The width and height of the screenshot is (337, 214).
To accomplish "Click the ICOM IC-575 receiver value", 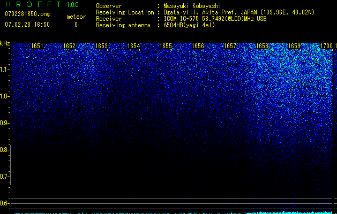I will [x=215, y=19].
